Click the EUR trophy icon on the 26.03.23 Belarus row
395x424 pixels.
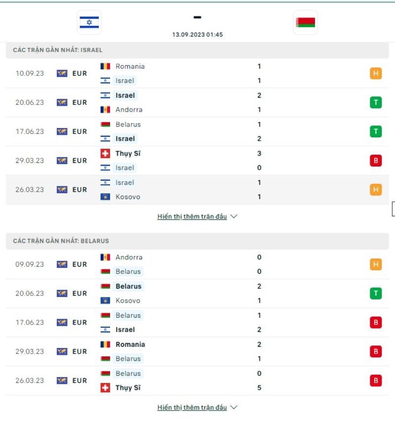click(x=61, y=381)
